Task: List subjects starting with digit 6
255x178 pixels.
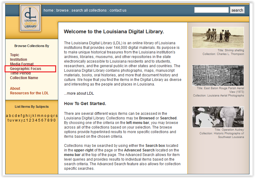Action: [x=42, y=120]
